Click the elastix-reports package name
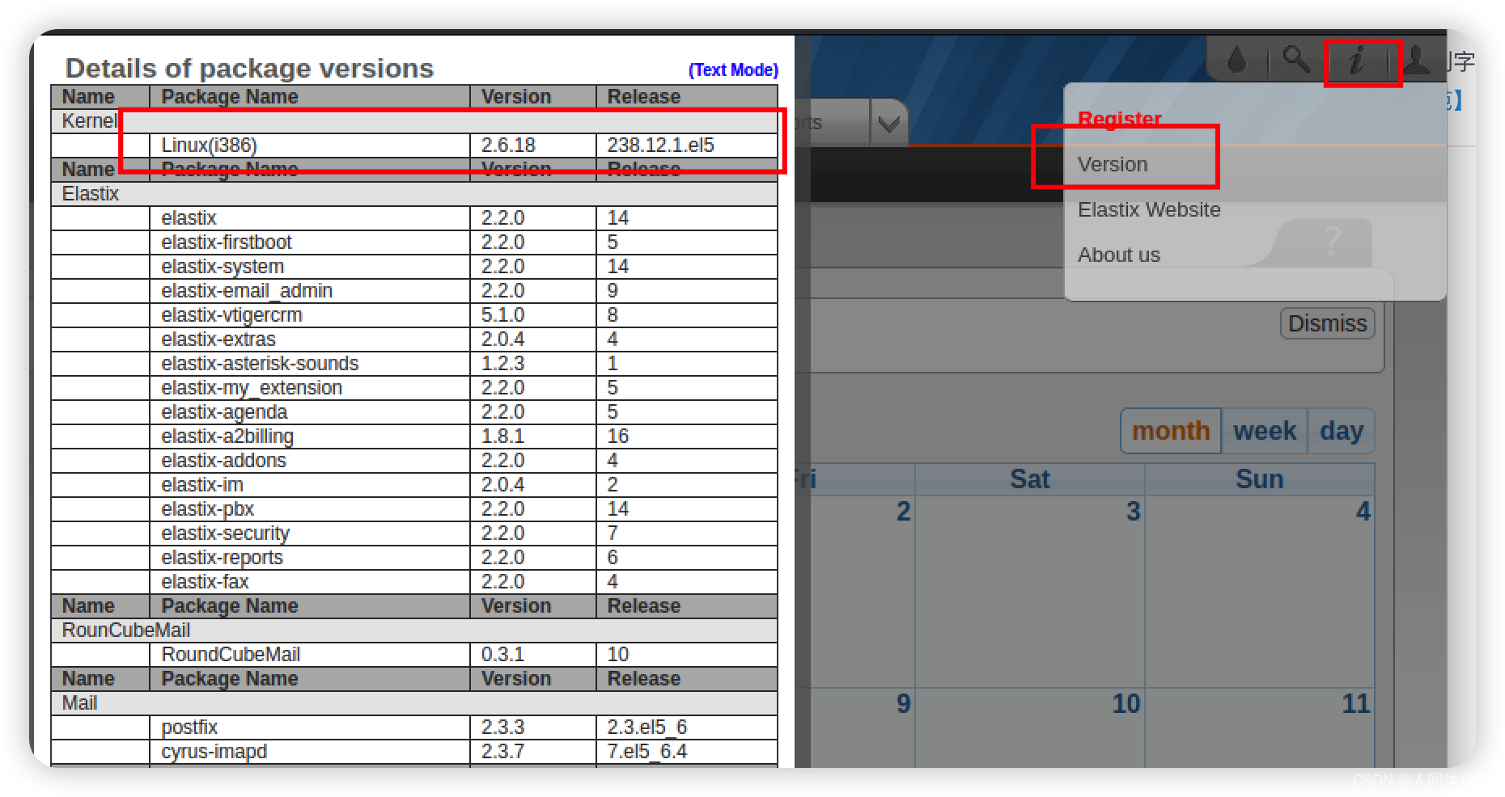 click(x=222, y=558)
